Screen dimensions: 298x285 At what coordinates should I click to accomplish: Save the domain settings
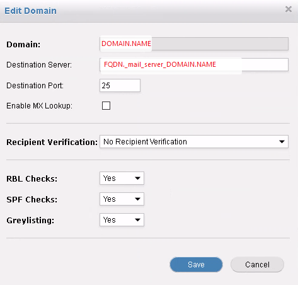tap(196, 265)
